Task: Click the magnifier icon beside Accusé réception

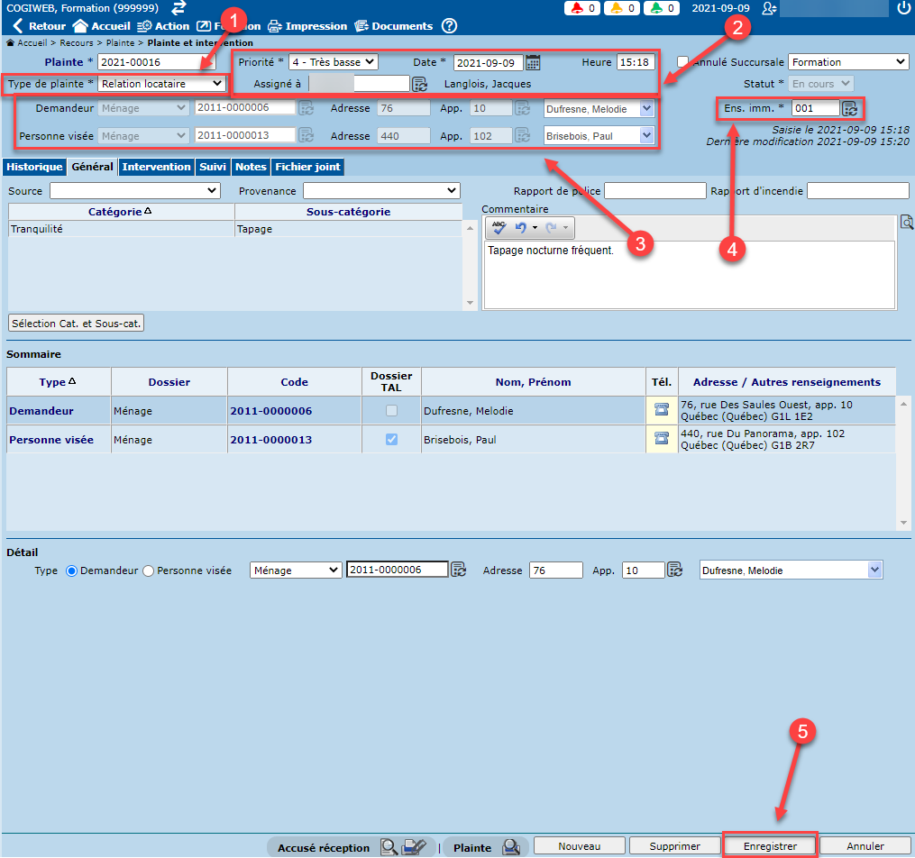Action: point(389,846)
